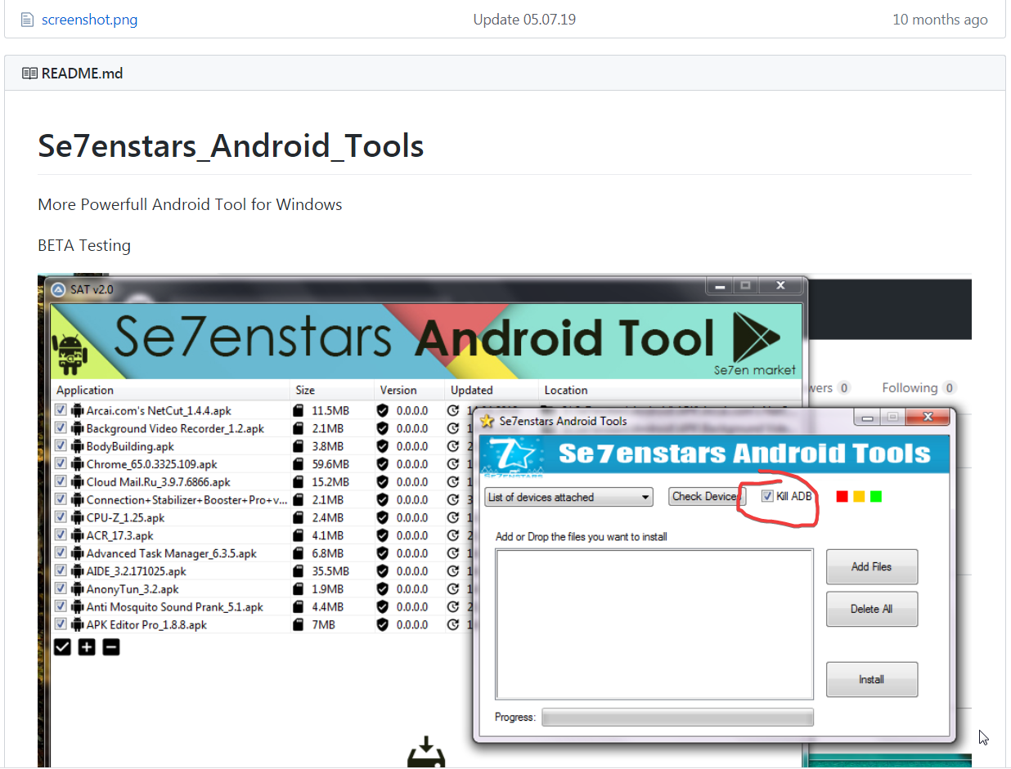Click Android icon beside AnonyTun_3.2.apk
The width and height of the screenshot is (1011, 769).
[x=78, y=588]
